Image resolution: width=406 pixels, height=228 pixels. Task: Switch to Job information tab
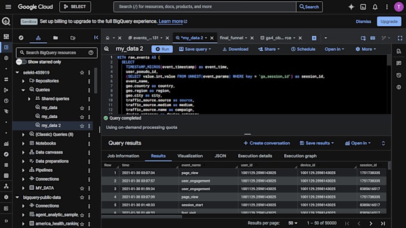click(x=123, y=156)
